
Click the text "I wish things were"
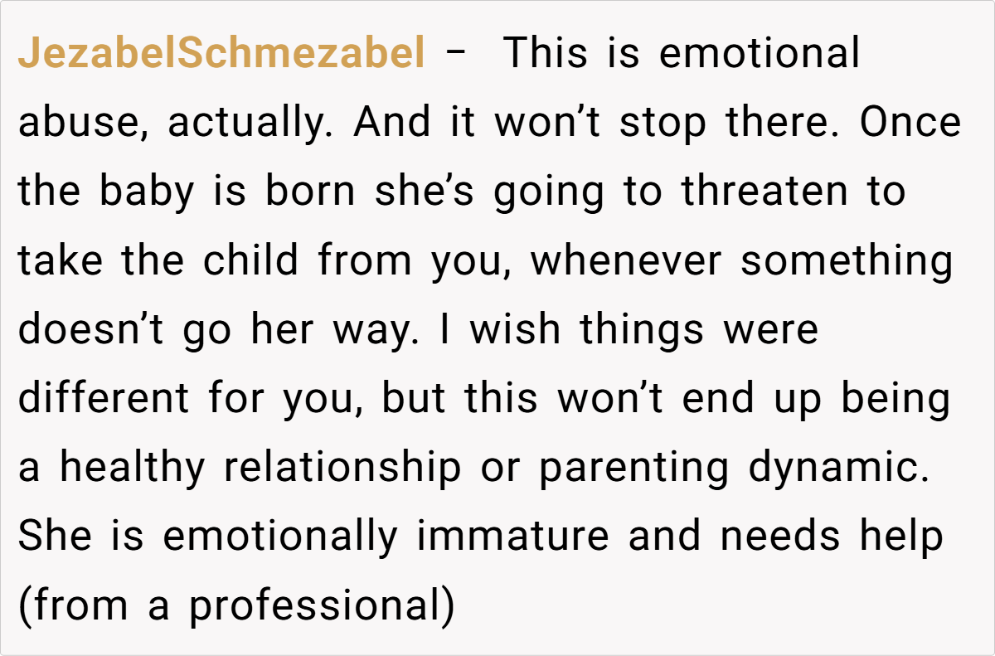[644, 330]
